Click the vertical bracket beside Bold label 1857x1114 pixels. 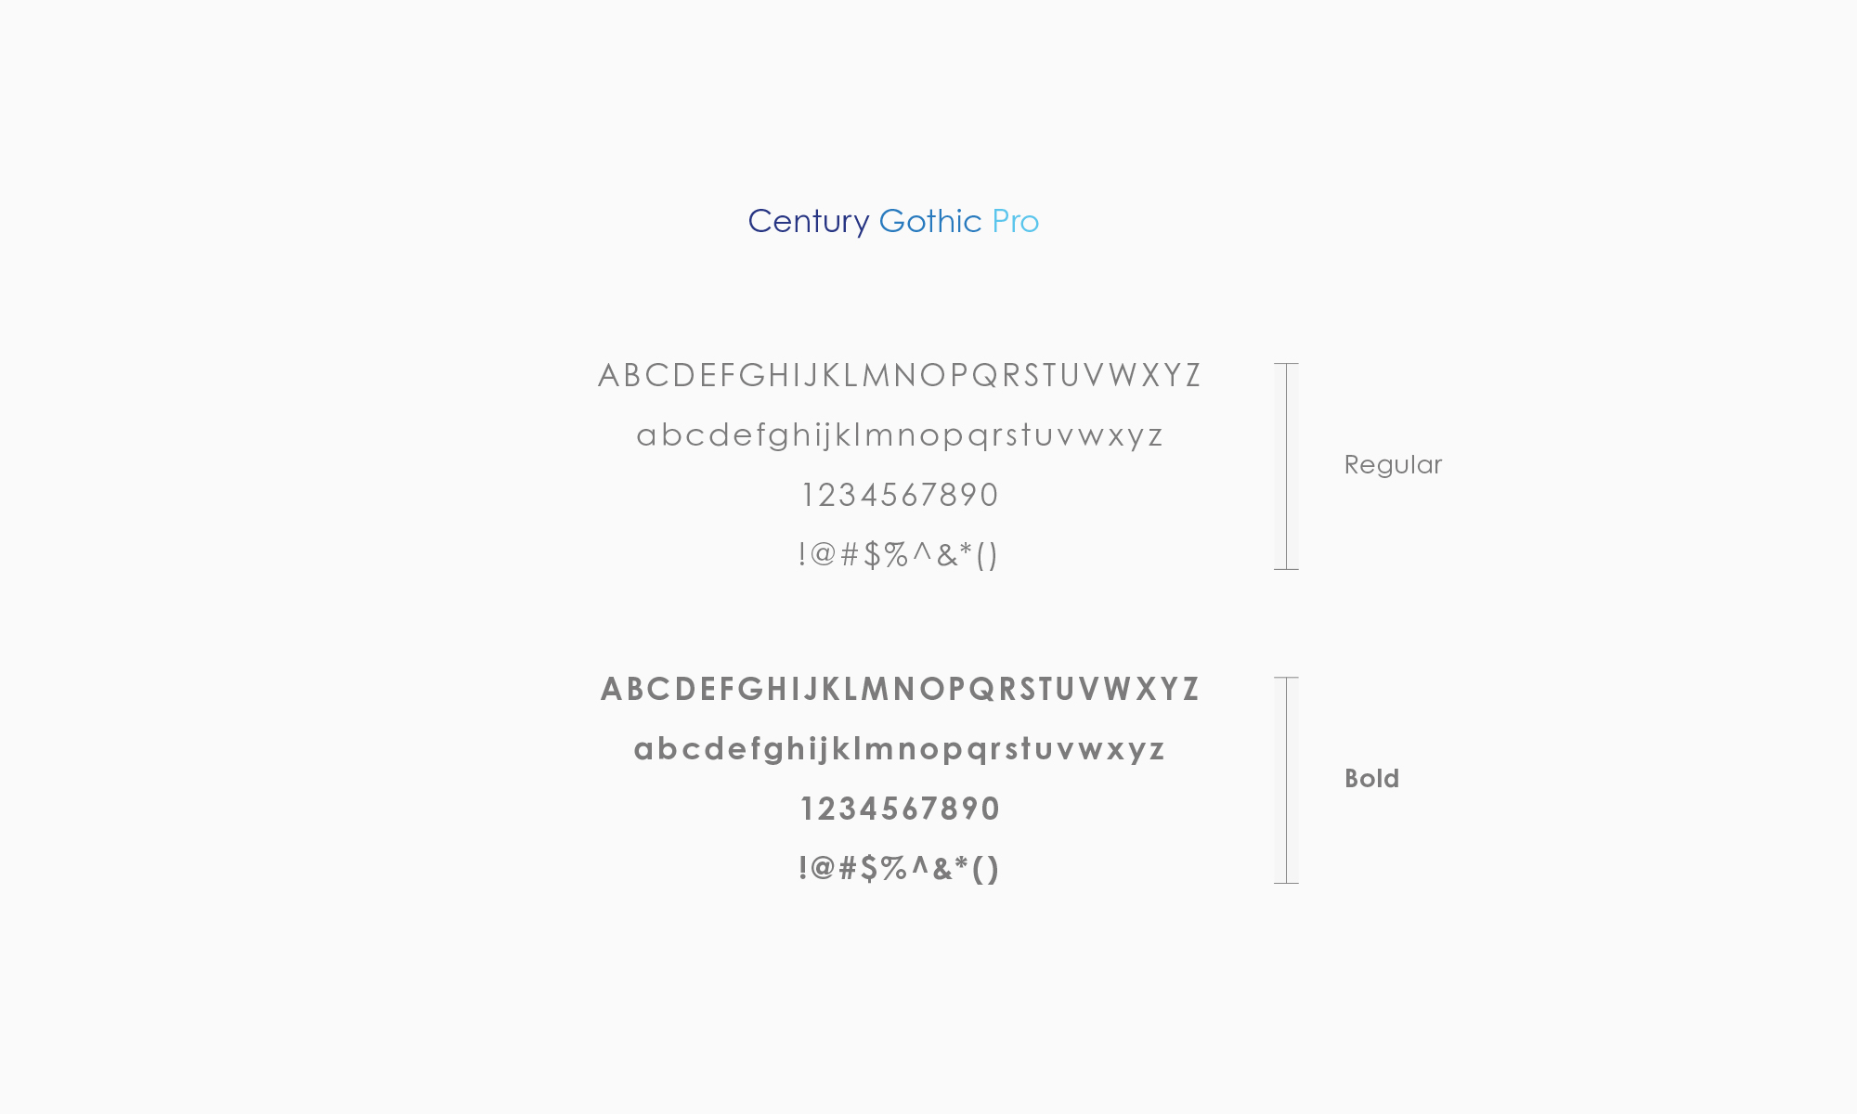click(x=1286, y=780)
